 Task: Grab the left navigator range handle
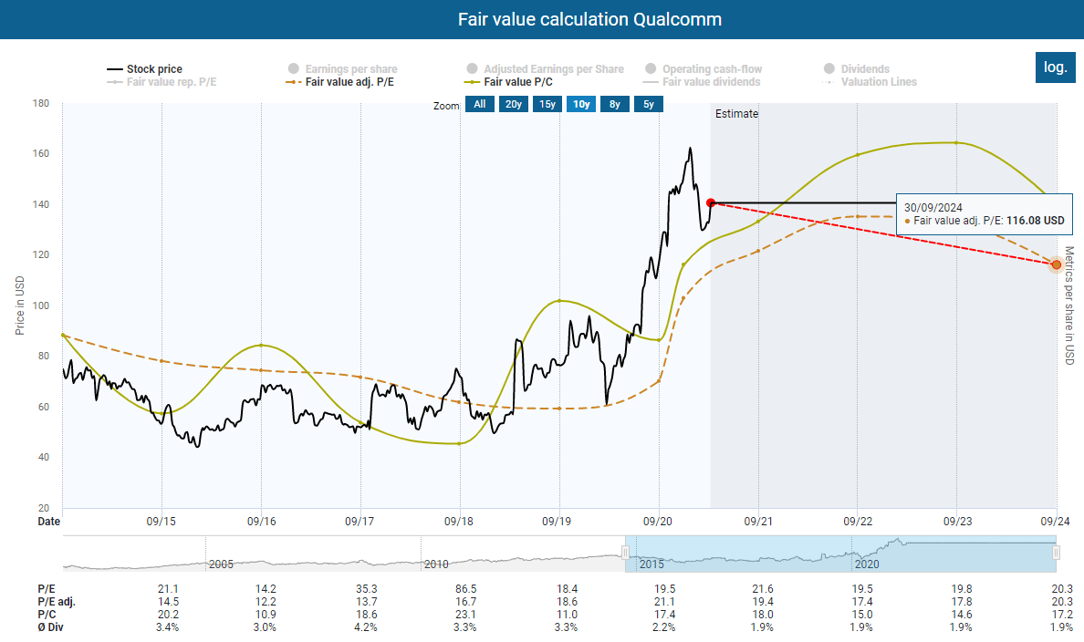click(625, 553)
